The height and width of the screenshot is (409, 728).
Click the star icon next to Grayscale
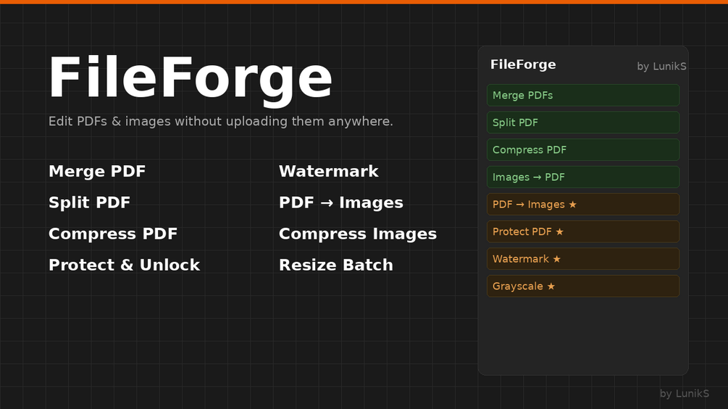tap(551, 287)
